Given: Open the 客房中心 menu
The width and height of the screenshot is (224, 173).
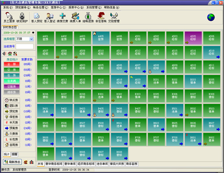Looking at the screenshot, I should coord(58,7).
